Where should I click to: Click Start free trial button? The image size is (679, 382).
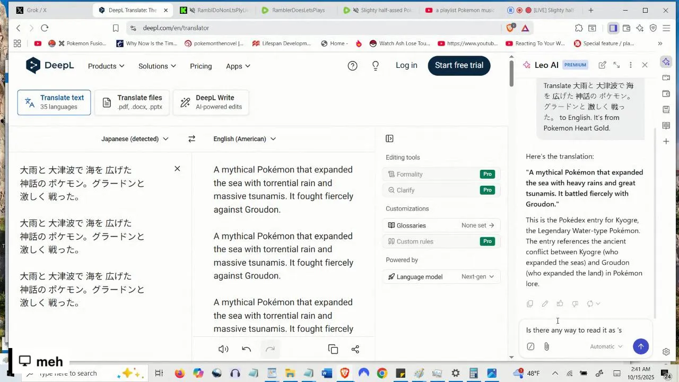click(459, 65)
